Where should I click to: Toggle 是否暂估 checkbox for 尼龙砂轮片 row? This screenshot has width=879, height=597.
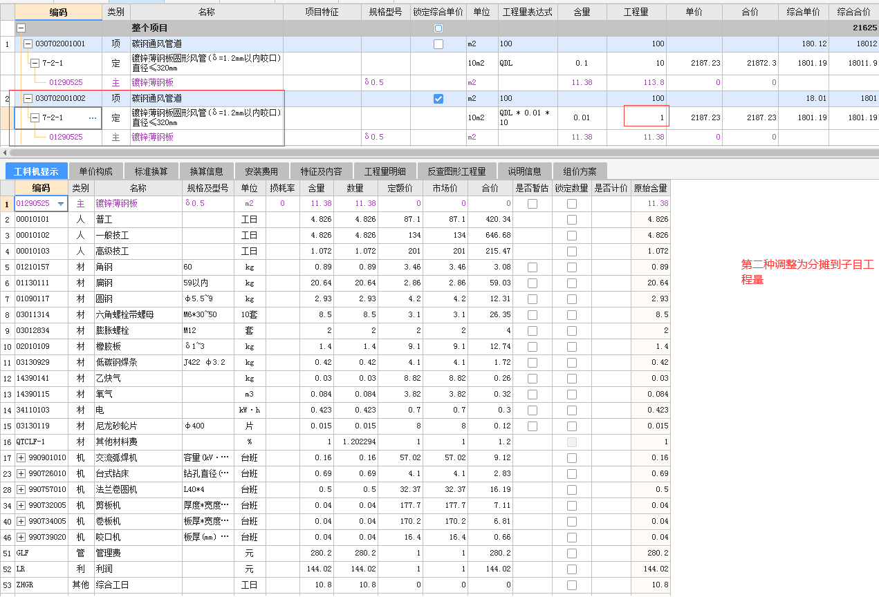click(x=533, y=426)
